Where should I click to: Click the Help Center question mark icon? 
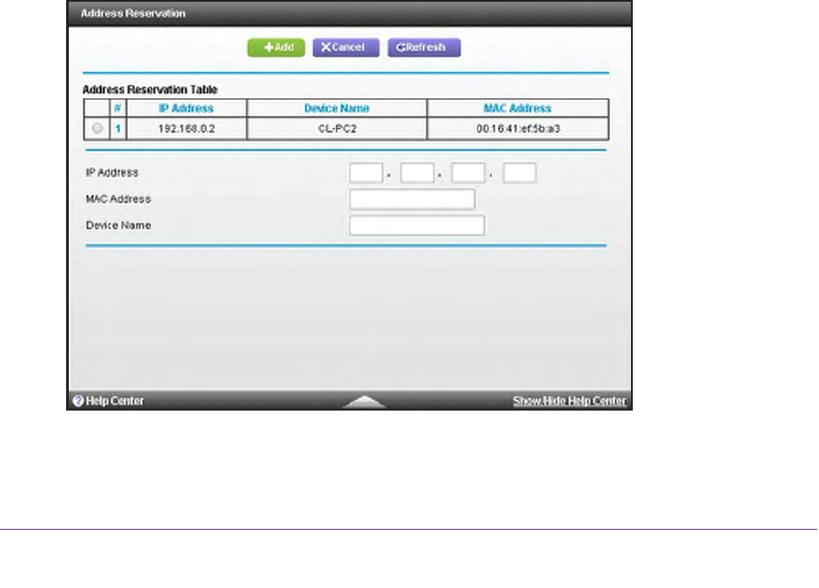coord(78,401)
